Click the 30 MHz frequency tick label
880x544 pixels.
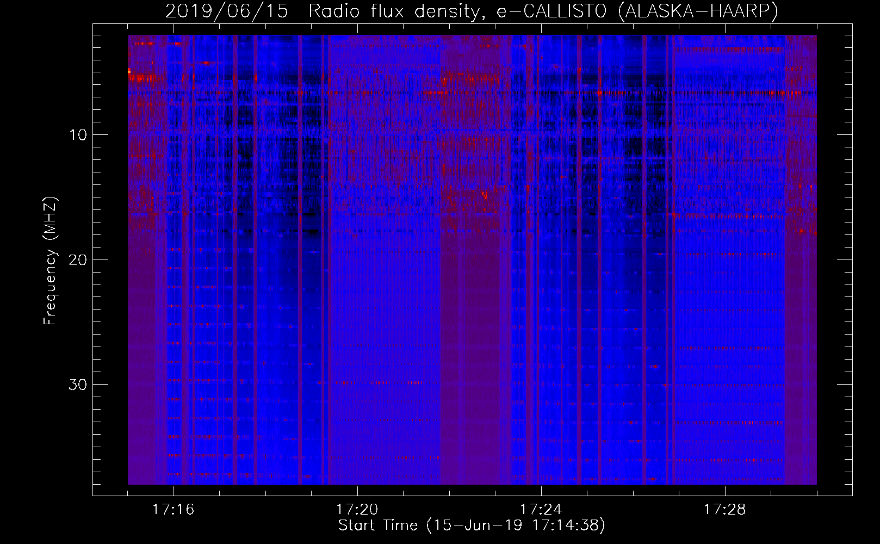78,385
